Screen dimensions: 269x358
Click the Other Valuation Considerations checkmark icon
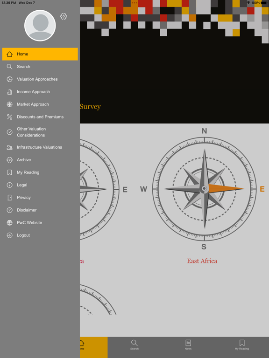9,132
